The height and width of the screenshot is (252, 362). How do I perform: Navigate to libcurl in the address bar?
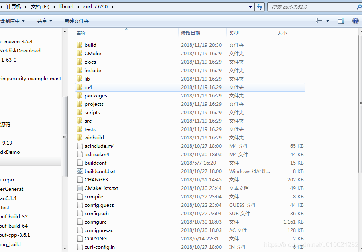[x=66, y=7]
